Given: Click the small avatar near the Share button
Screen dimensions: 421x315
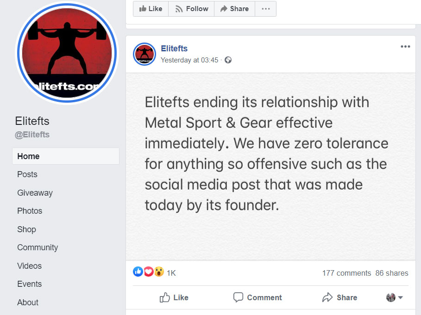Looking at the screenshot, I should click(x=390, y=297).
